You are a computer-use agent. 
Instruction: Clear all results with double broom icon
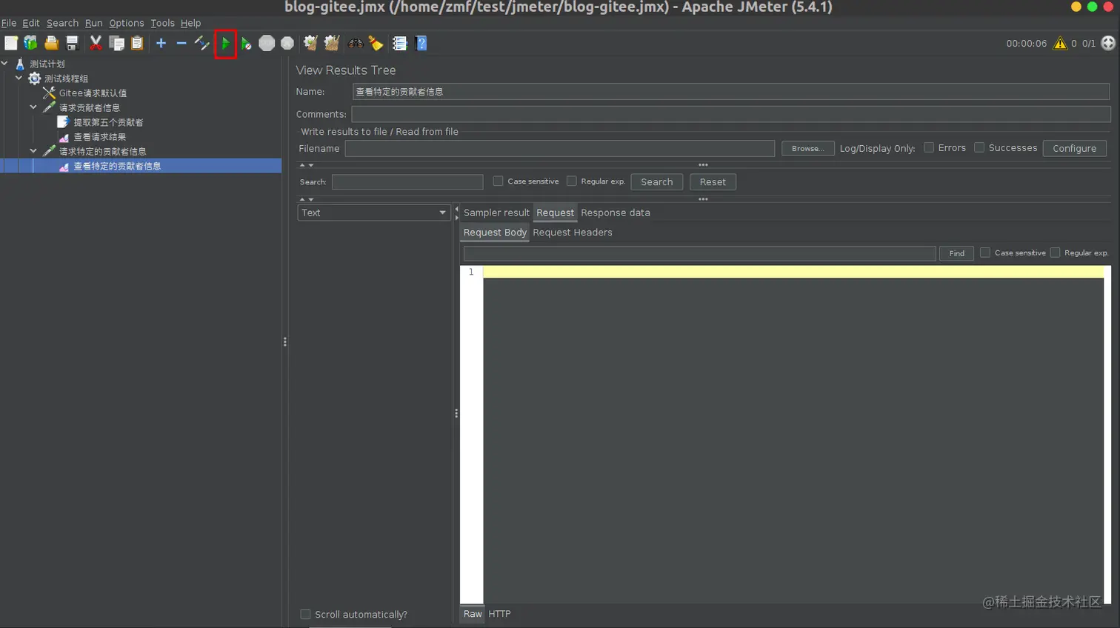click(x=332, y=44)
